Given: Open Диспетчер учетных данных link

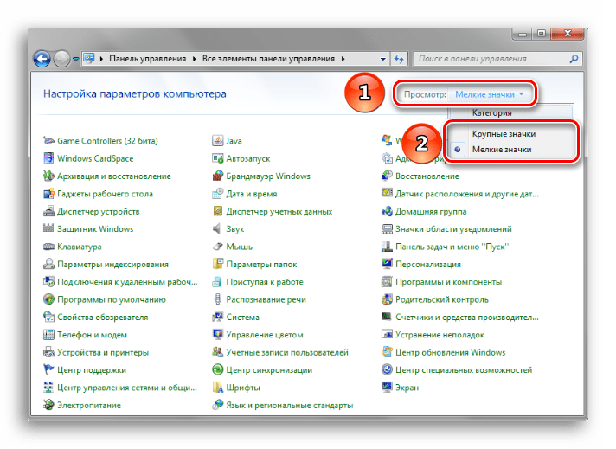Looking at the screenshot, I should pos(279,212).
